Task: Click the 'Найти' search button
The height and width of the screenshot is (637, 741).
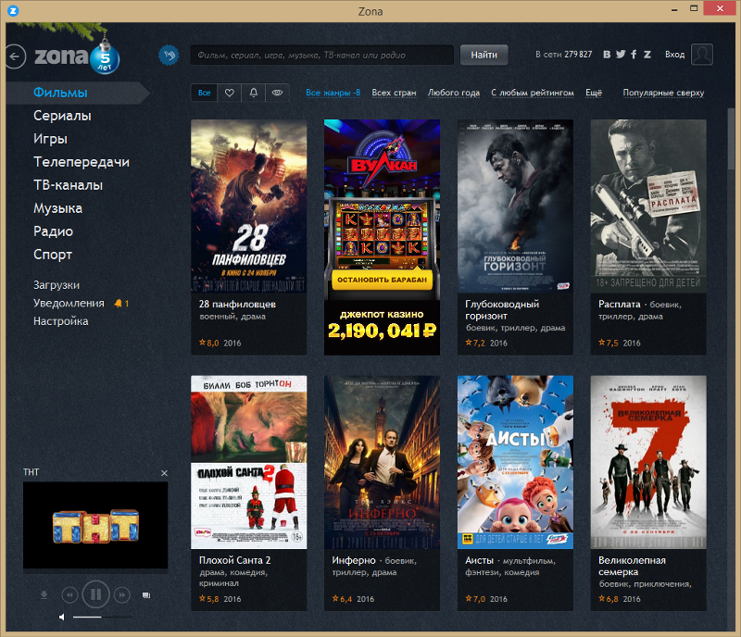Action: click(x=484, y=55)
